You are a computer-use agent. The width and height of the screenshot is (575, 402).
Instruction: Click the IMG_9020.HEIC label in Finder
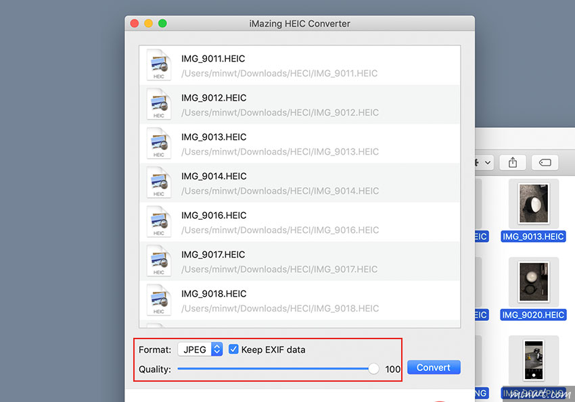click(x=533, y=315)
